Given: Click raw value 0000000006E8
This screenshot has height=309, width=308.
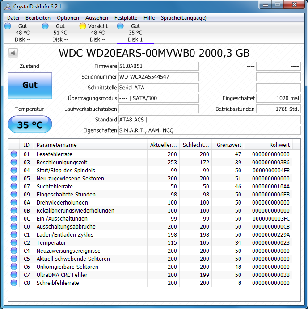Looking at the screenshot, I should (x=271, y=195).
